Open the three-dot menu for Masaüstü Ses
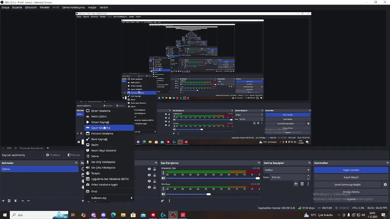Image resolution: width=390 pixels, height=219 pixels. (163, 173)
